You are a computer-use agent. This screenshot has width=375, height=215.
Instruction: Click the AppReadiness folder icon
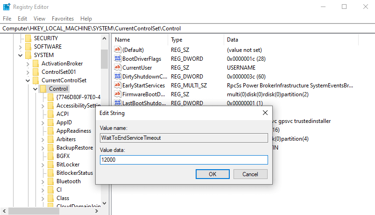[50, 131]
